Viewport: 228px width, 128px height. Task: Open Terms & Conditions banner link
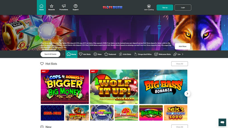49,49
